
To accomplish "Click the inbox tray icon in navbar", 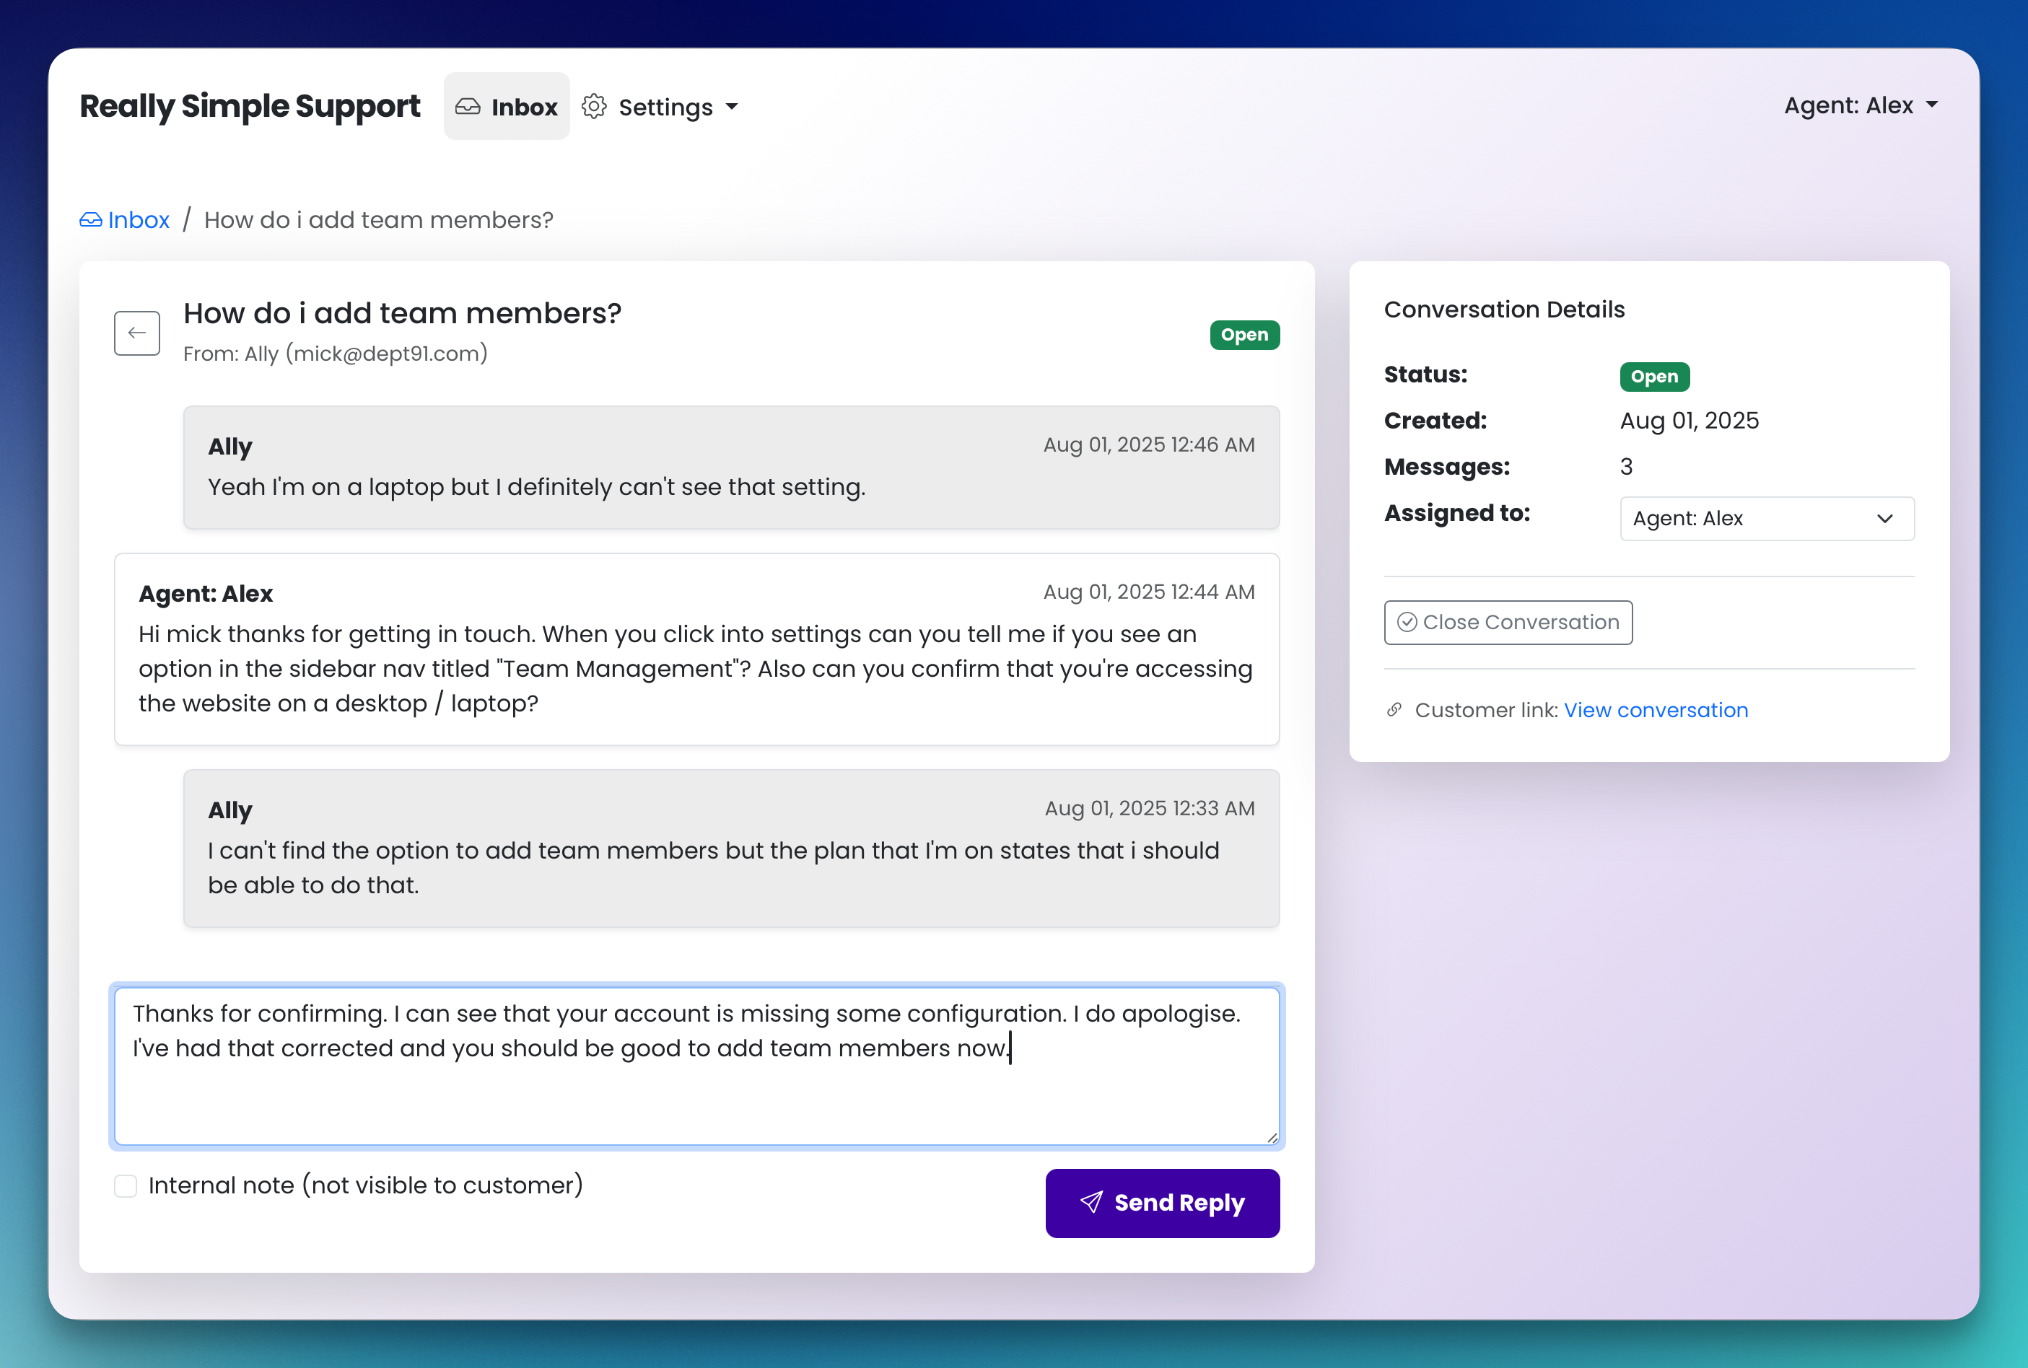I will pyautogui.click(x=468, y=107).
